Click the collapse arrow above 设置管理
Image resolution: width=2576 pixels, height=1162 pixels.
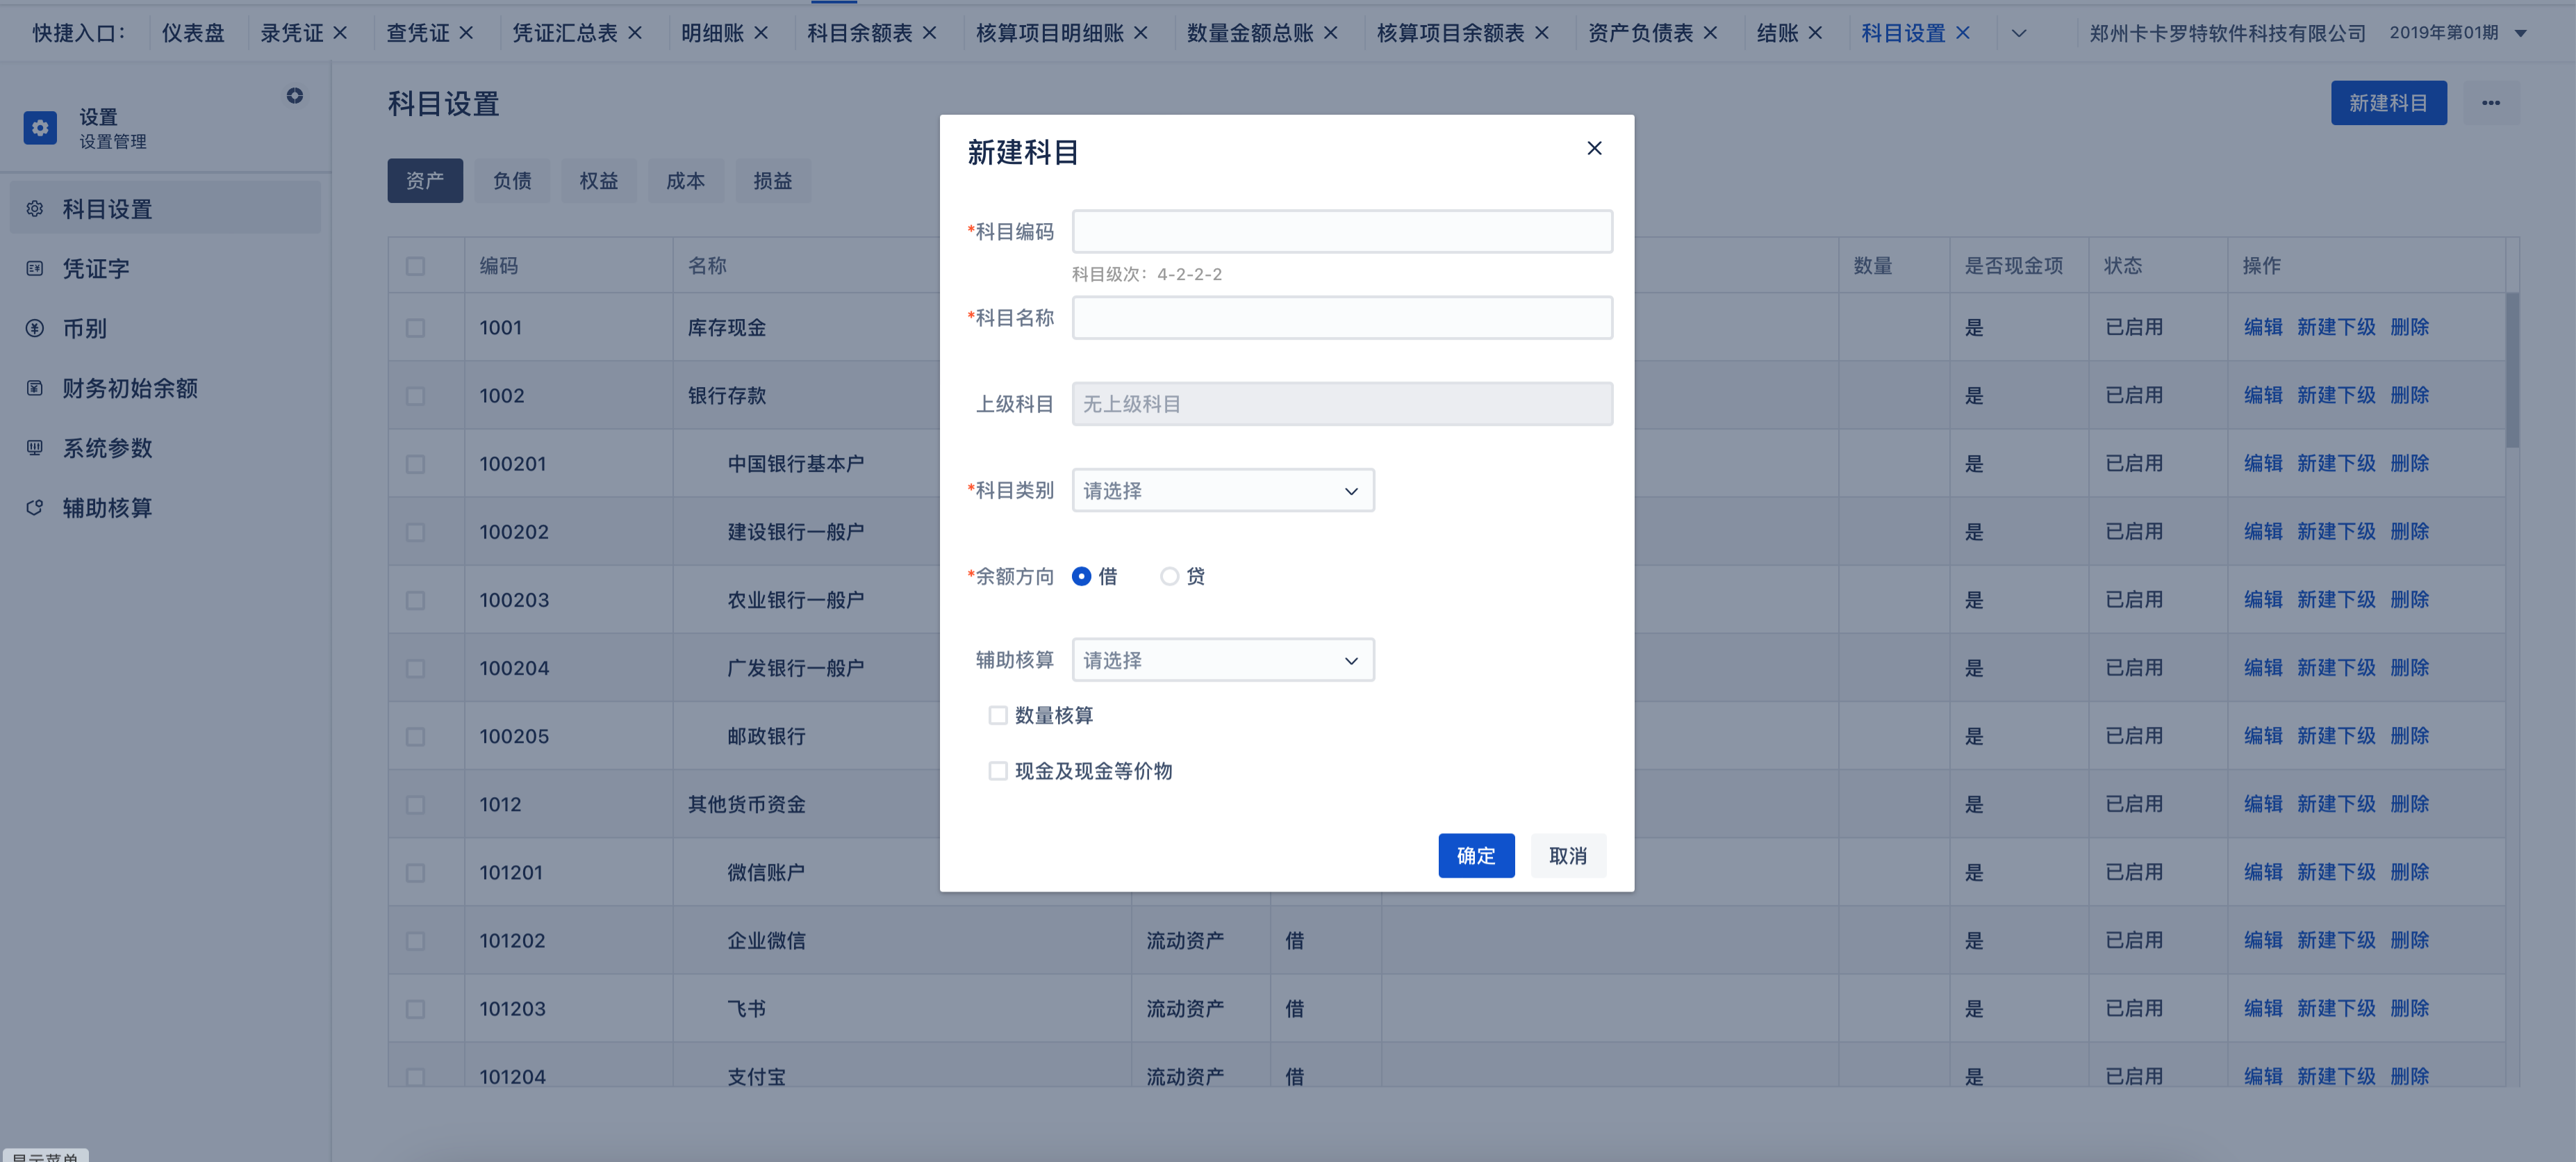click(294, 95)
